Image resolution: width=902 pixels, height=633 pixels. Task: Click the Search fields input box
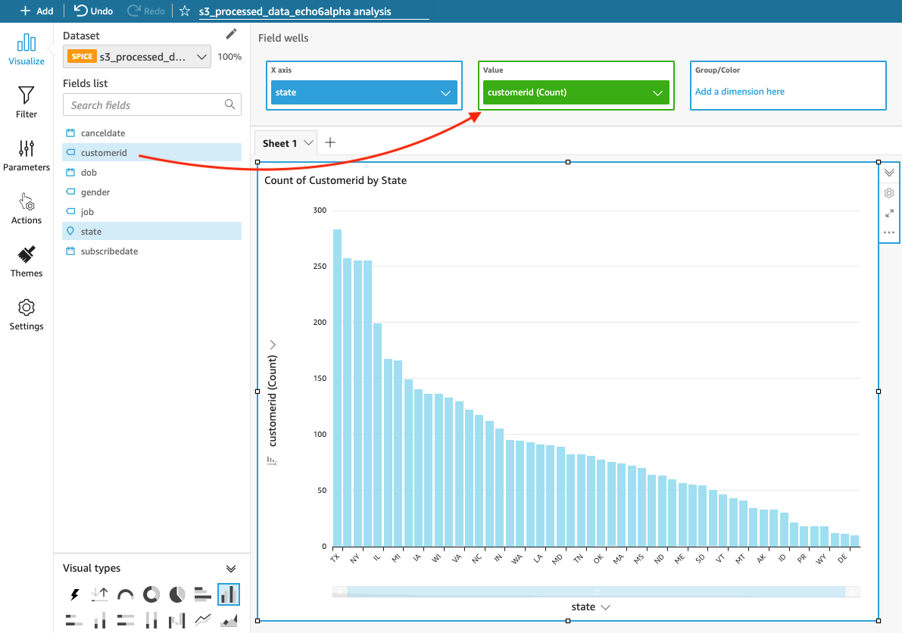pyautogui.click(x=152, y=104)
